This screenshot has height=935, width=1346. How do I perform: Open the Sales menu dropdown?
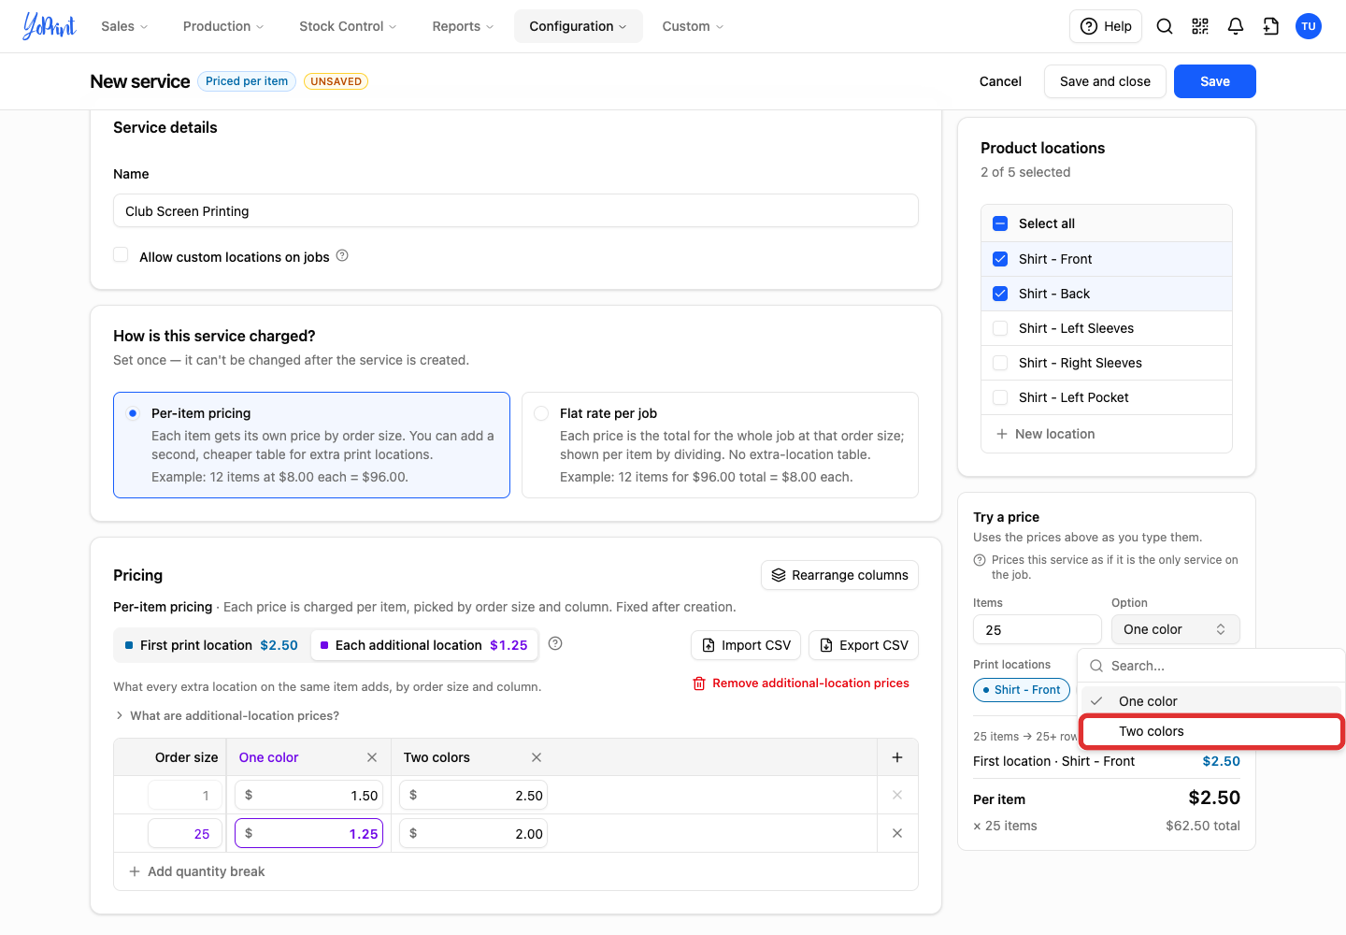(x=124, y=26)
